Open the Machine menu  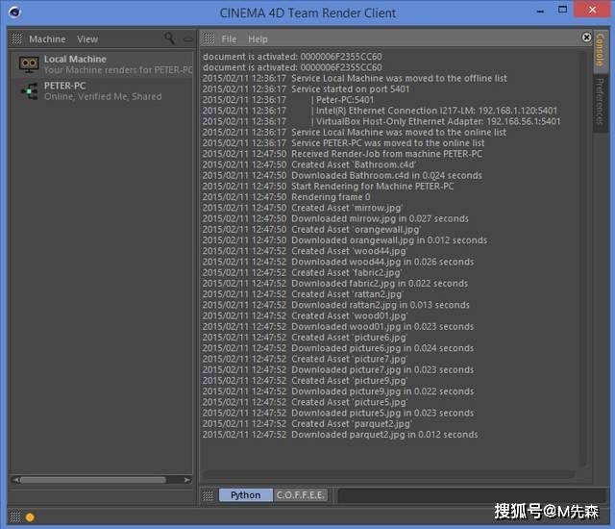tap(47, 38)
